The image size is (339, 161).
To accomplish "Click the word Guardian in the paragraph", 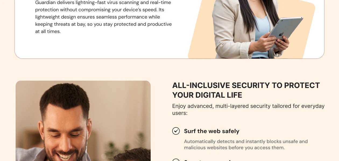I will 45,3.
